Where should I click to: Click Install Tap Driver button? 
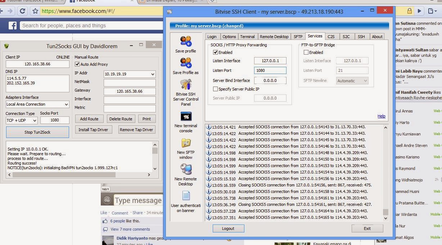pyautogui.click(x=93, y=130)
